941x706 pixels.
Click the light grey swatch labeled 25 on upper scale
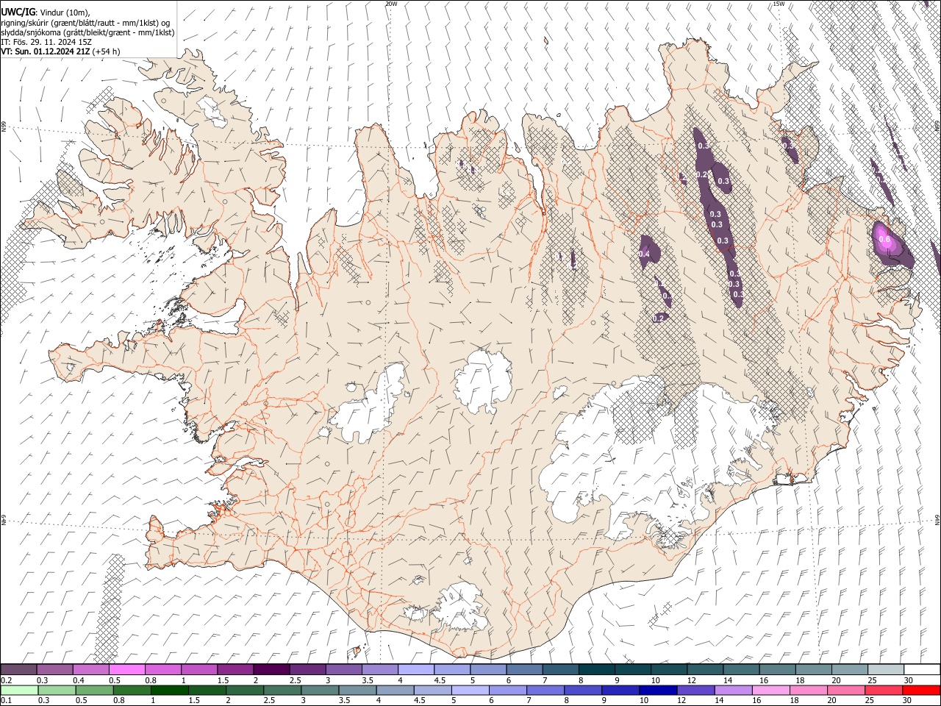[885, 670]
